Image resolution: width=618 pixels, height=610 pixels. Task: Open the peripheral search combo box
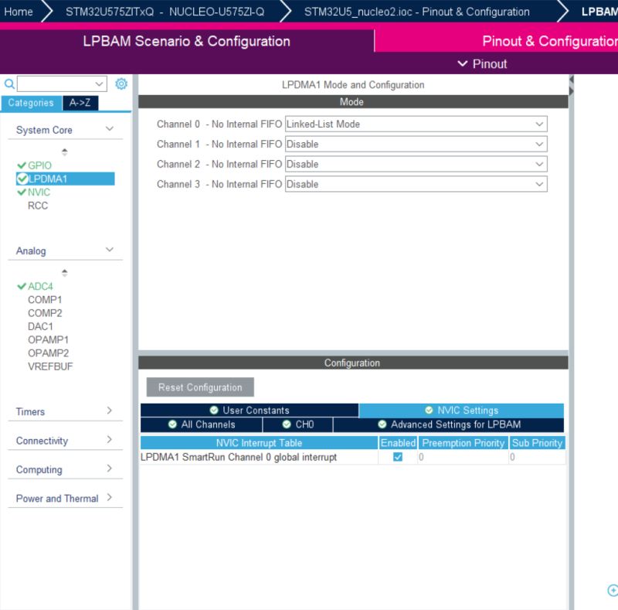(x=62, y=83)
